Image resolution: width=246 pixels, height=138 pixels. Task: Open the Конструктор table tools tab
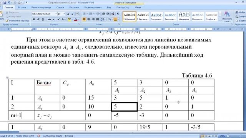point(123,7)
